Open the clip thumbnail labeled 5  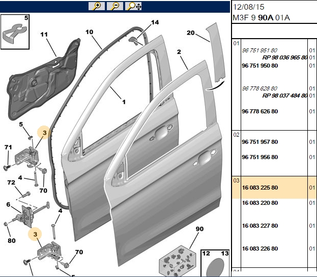tap(15, 32)
